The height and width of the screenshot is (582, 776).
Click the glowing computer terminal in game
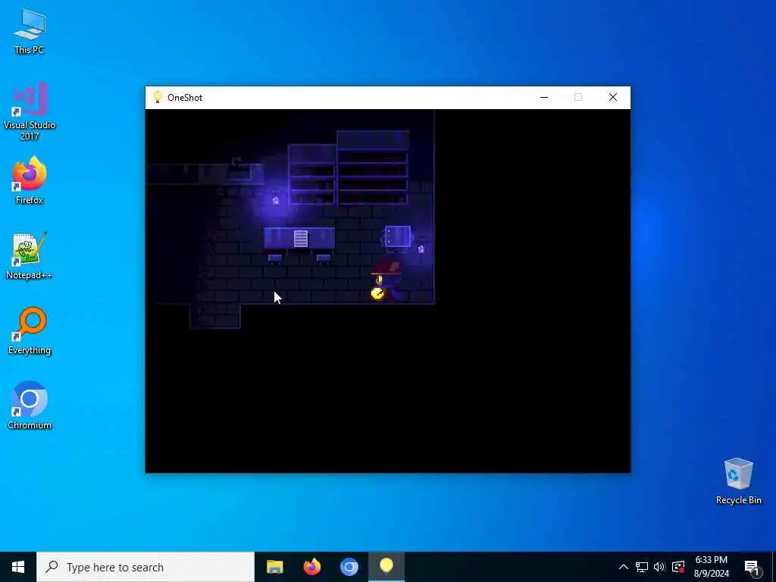click(397, 238)
